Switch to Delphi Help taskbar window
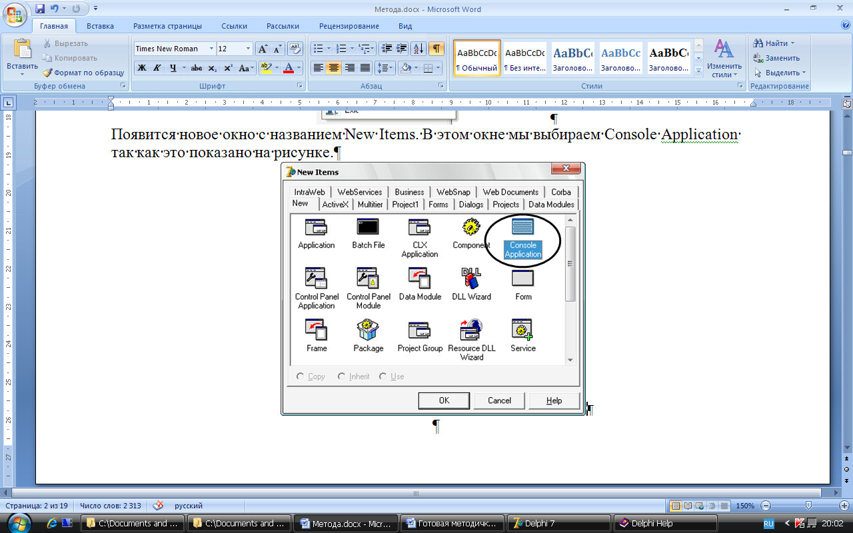Viewport: 853px width, 533px height. point(665,523)
